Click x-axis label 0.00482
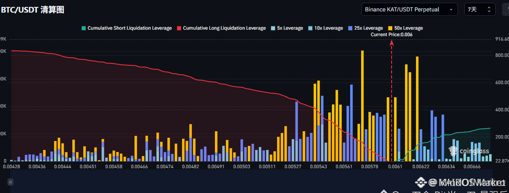Screen dimensions: 509x193 point(191,167)
